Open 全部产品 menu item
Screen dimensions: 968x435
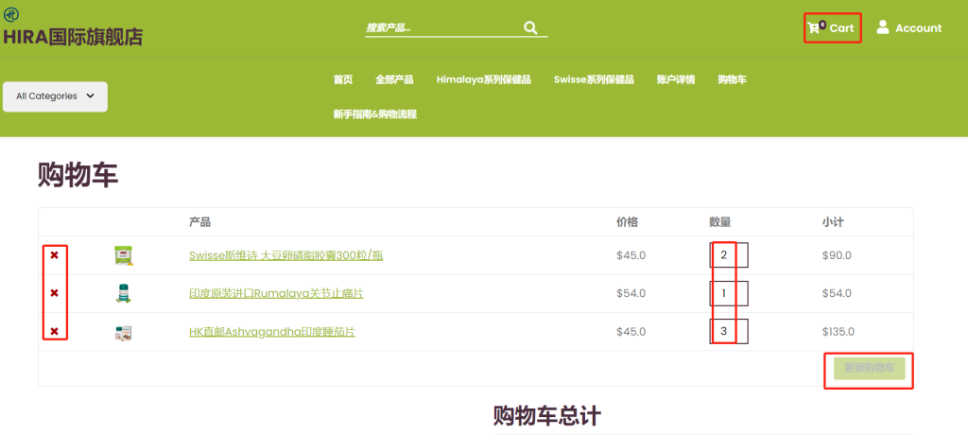click(394, 79)
